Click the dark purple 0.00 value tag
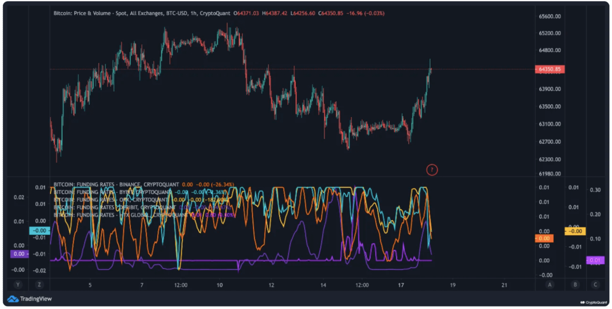 19,254
